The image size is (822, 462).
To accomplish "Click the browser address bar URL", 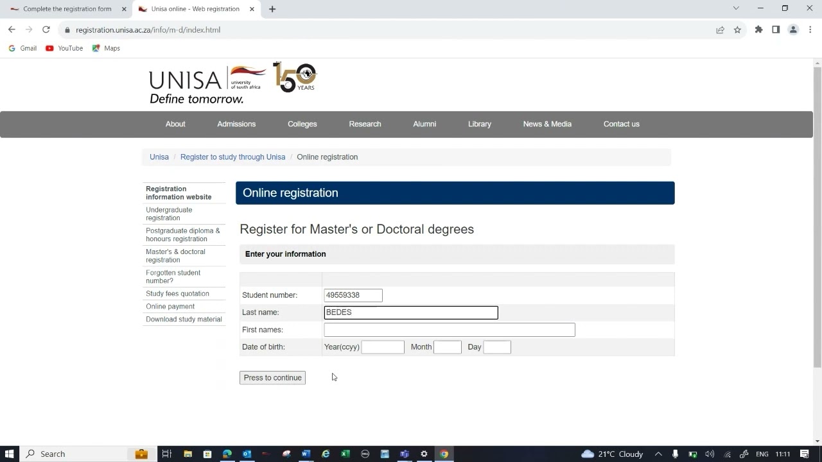I will click(148, 30).
